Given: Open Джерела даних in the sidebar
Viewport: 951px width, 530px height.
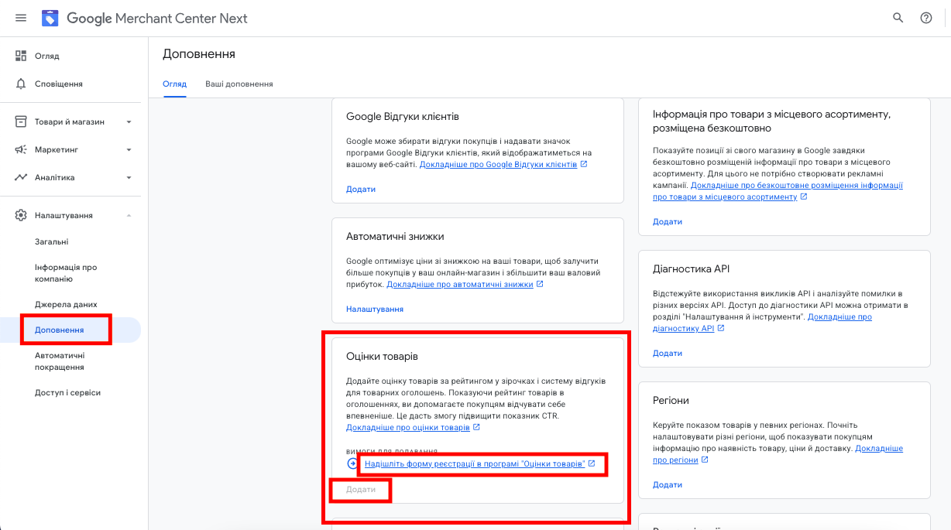Looking at the screenshot, I should pos(66,304).
